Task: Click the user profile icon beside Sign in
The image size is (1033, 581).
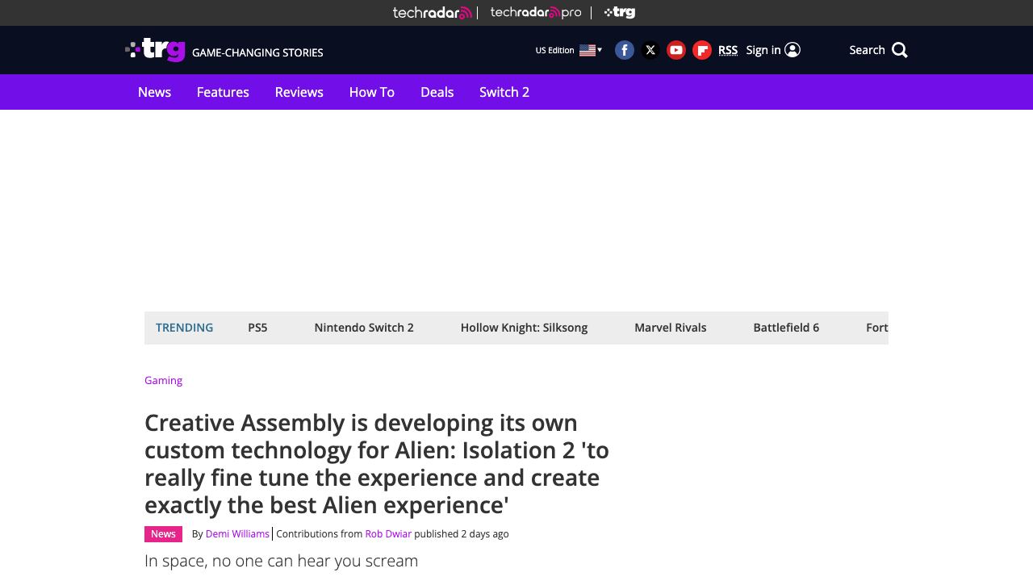Action: [793, 50]
